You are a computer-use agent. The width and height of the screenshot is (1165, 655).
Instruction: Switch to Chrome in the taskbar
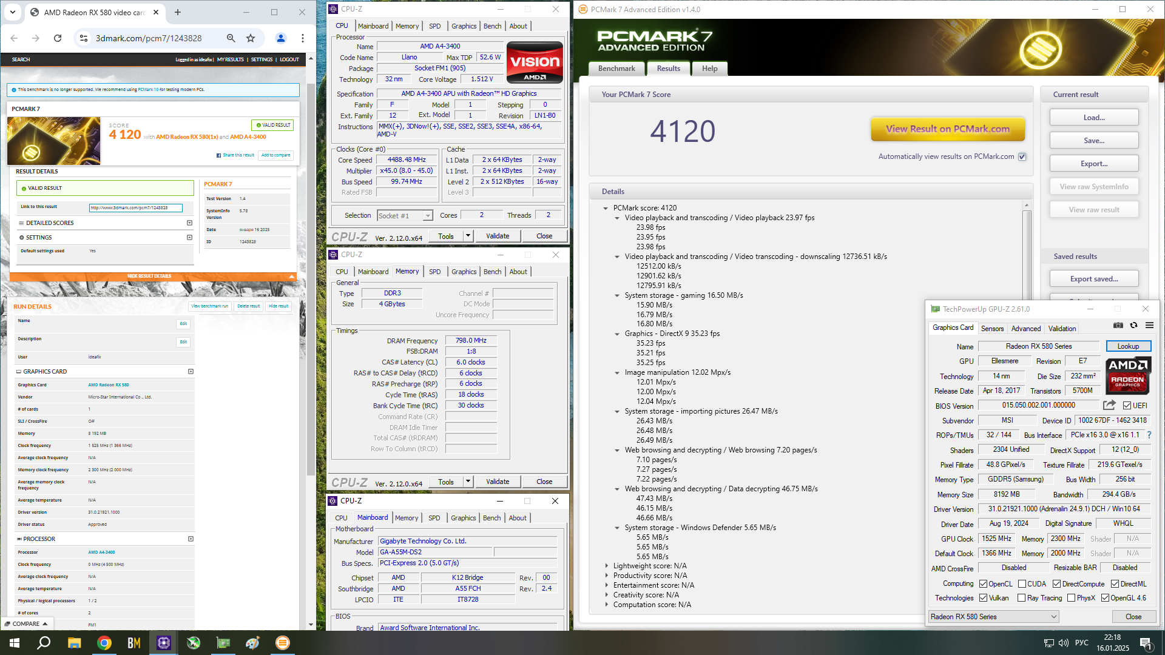(x=104, y=643)
